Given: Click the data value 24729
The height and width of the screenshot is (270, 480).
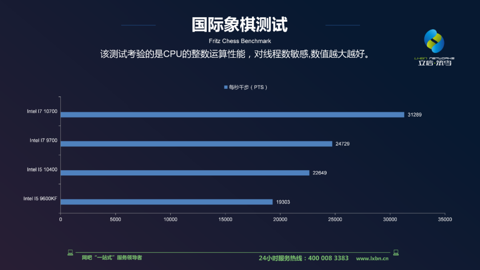Looking at the screenshot, I should pos(343,144).
